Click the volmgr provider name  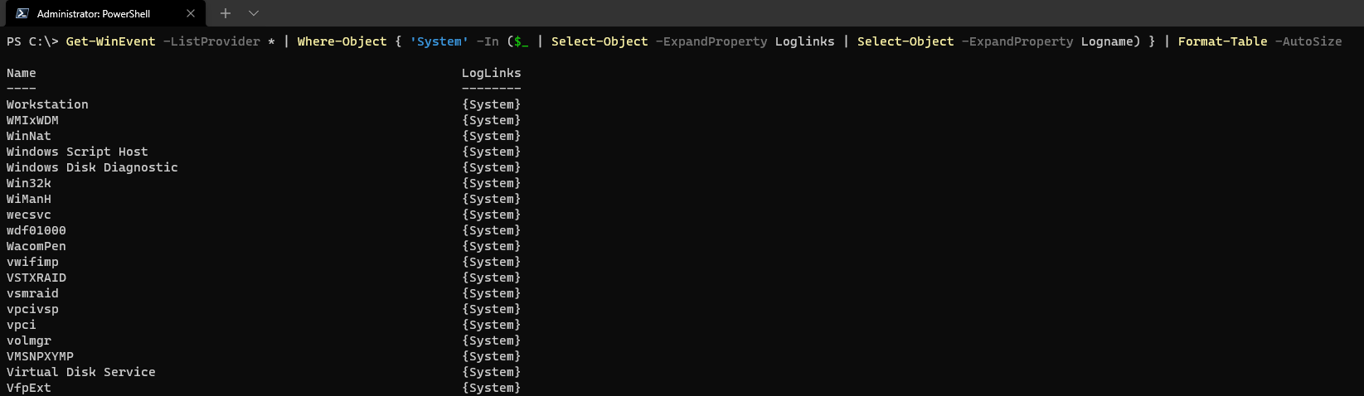(29, 340)
